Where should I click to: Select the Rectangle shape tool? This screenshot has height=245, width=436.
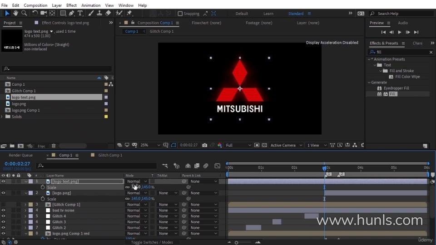tap(63, 13)
